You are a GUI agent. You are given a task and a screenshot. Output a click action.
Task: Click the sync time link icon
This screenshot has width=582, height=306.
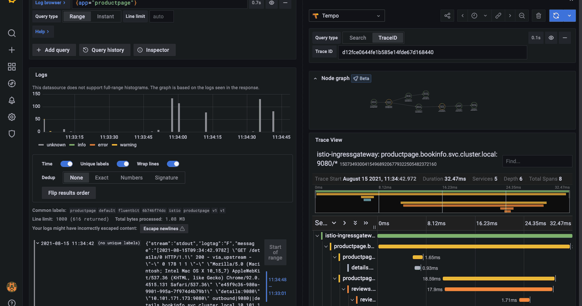tap(498, 16)
